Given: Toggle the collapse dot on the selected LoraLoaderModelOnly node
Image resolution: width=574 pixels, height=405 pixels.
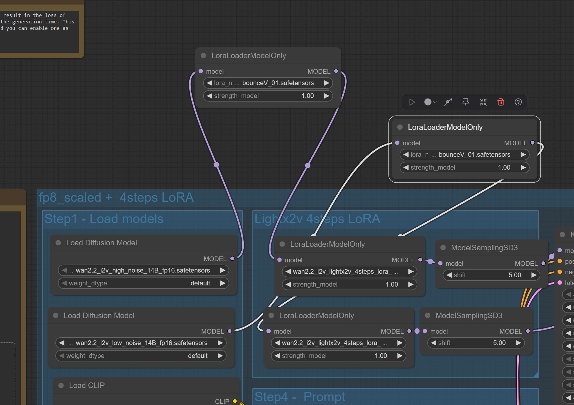Looking at the screenshot, I should point(400,127).
